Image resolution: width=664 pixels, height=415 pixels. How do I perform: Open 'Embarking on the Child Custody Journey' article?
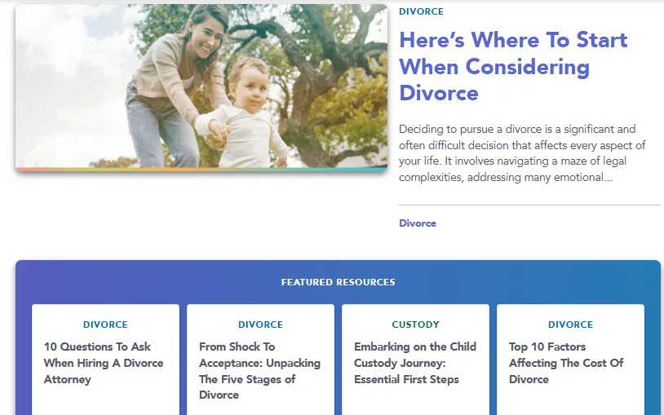click(414, 363)
